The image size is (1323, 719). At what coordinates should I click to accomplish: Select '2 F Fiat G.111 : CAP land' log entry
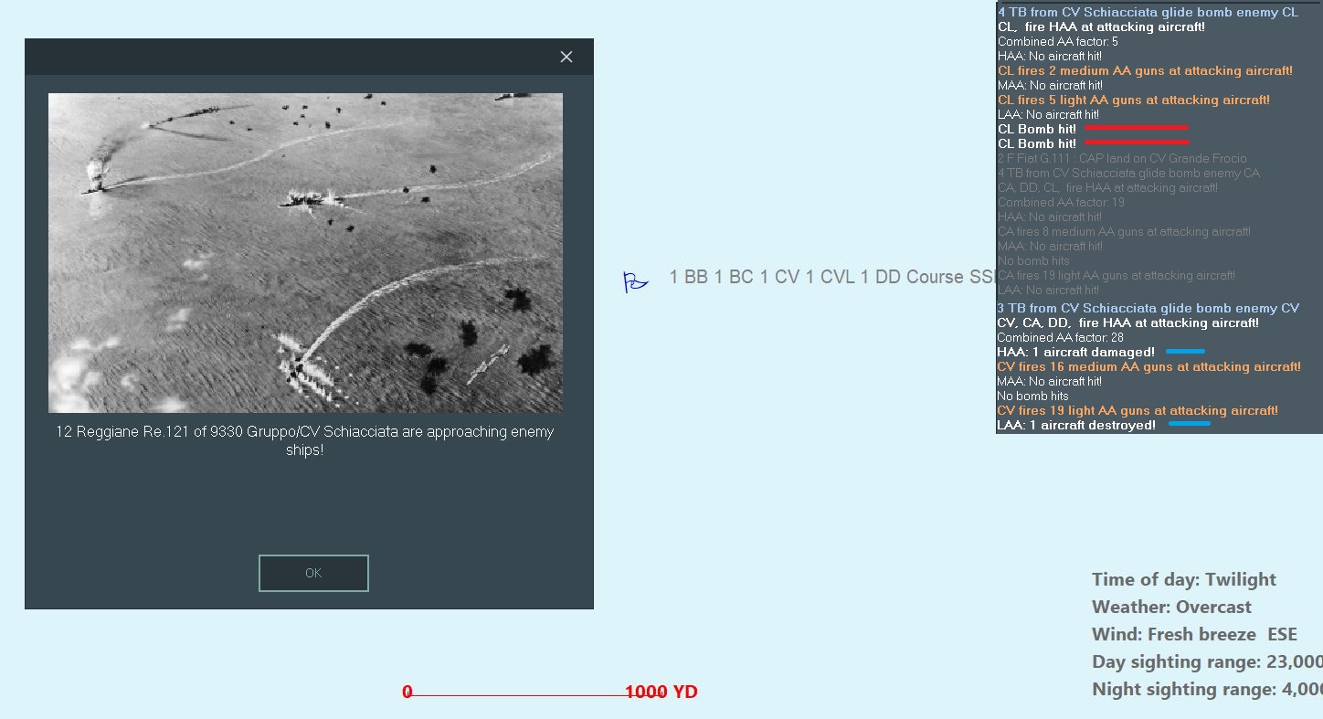point(1122,158)
